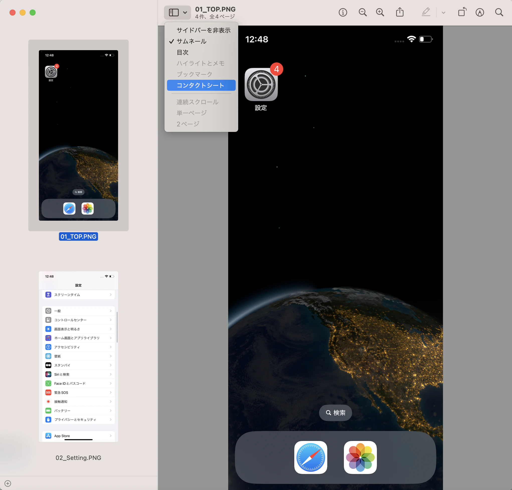Click the search magnifier in toolbar
This screenshot has width=512, height=490.
pos(499,12)
